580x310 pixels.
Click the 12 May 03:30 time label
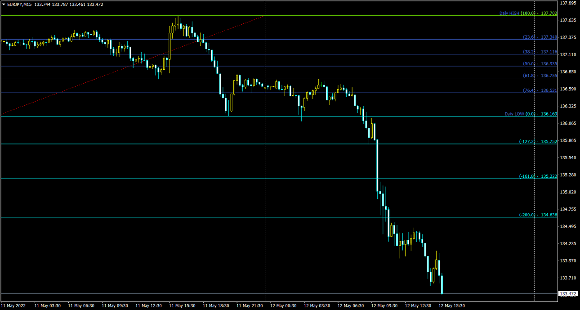[317, 306]
